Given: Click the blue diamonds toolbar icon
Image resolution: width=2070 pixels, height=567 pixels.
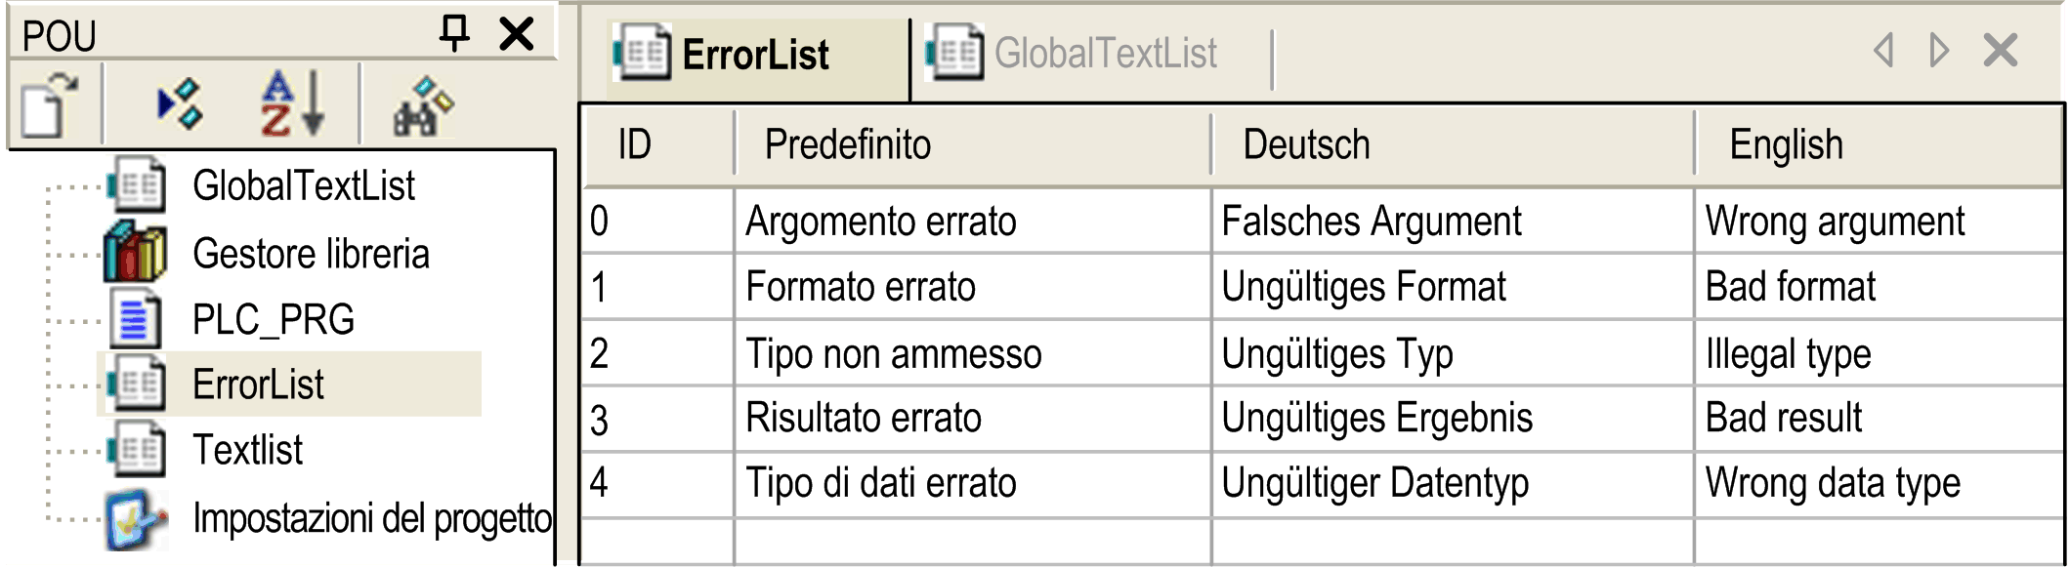Looking at the screenshot, I should pyautogui.click(x=180, y=103).
